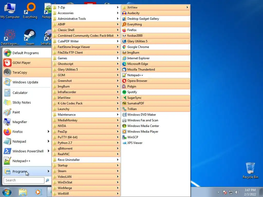This screenshot has height=197, width=263.
Task: Expand Windows PowerShell submenu arrow
Action: click(49, 151)
